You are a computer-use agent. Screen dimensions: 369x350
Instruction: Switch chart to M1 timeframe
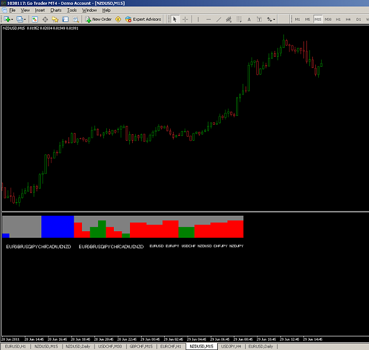tap(298, 20)
